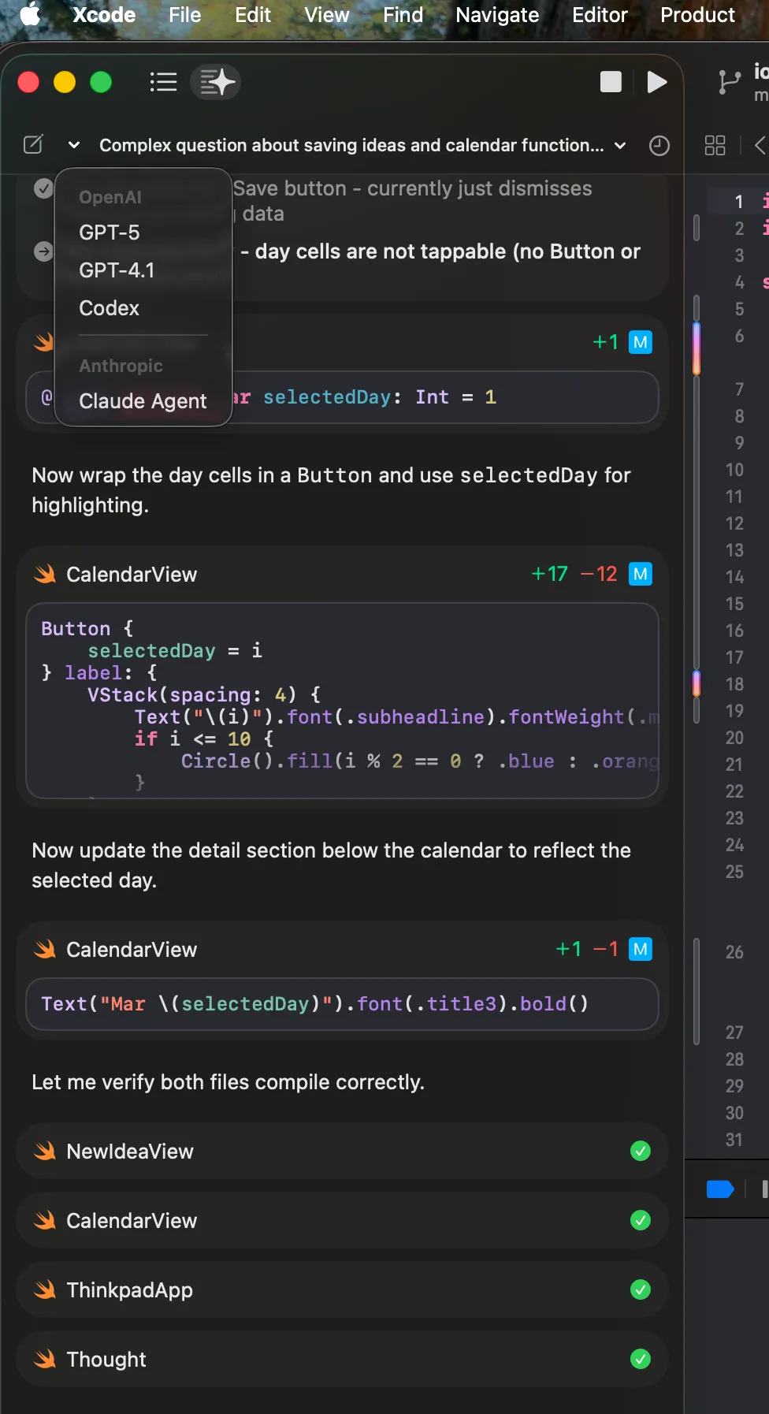Start a new conversation with compose icon
This screenshot has width=769, height=1414.
pyautogui.click(x=33, y=145)
